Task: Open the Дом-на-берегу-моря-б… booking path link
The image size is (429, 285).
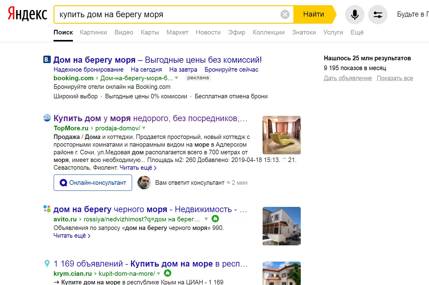Action: [137, 78]
